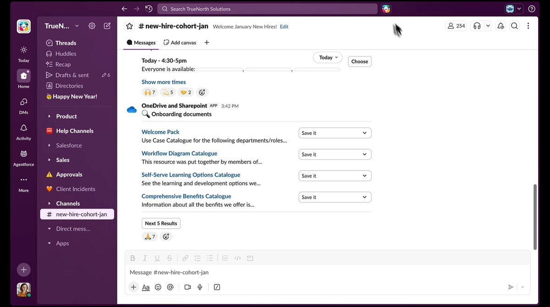Add reaction to the OneDrive message
Image resolution: width=550 pixels, height=307 pixels.
coord(166,237)
